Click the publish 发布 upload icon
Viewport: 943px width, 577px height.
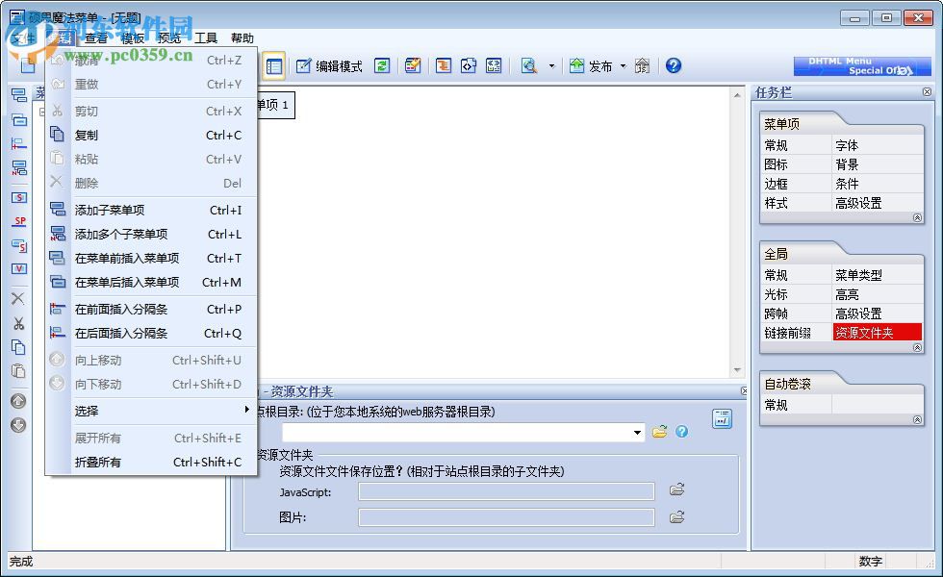tap(578, 65)
